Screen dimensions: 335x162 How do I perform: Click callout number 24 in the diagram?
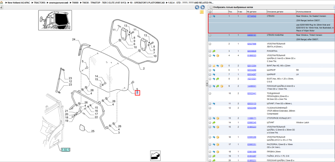point(74,39)
